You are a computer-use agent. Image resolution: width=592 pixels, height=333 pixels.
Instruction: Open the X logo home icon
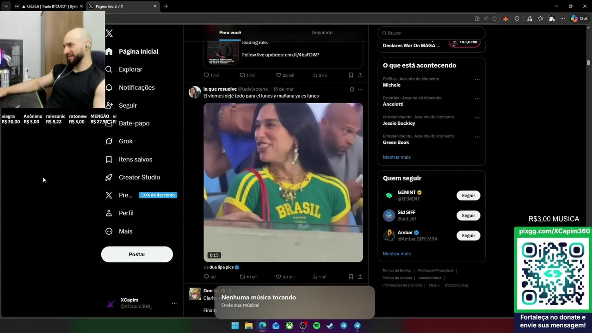coord(109,33)
